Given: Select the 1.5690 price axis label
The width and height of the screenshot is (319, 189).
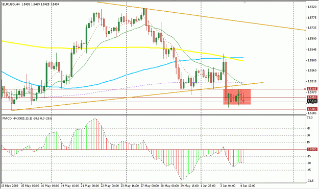Looking at the screenshot, I should [x=312, y=38].
